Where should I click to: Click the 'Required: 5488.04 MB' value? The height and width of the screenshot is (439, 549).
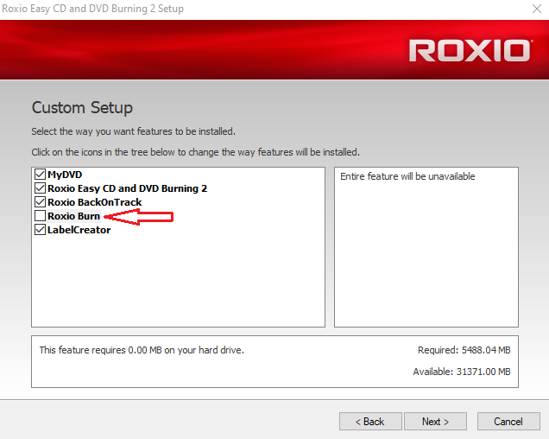[464, 350]
